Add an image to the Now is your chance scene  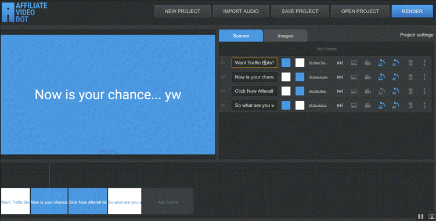(354, 77)
